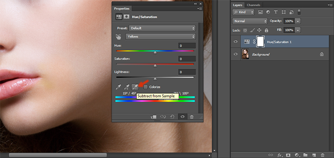This screenshot has height=158, width=334.
Task: Activate the on-image targeted adjustment hand tool
Action: click(x=118, y=37)
